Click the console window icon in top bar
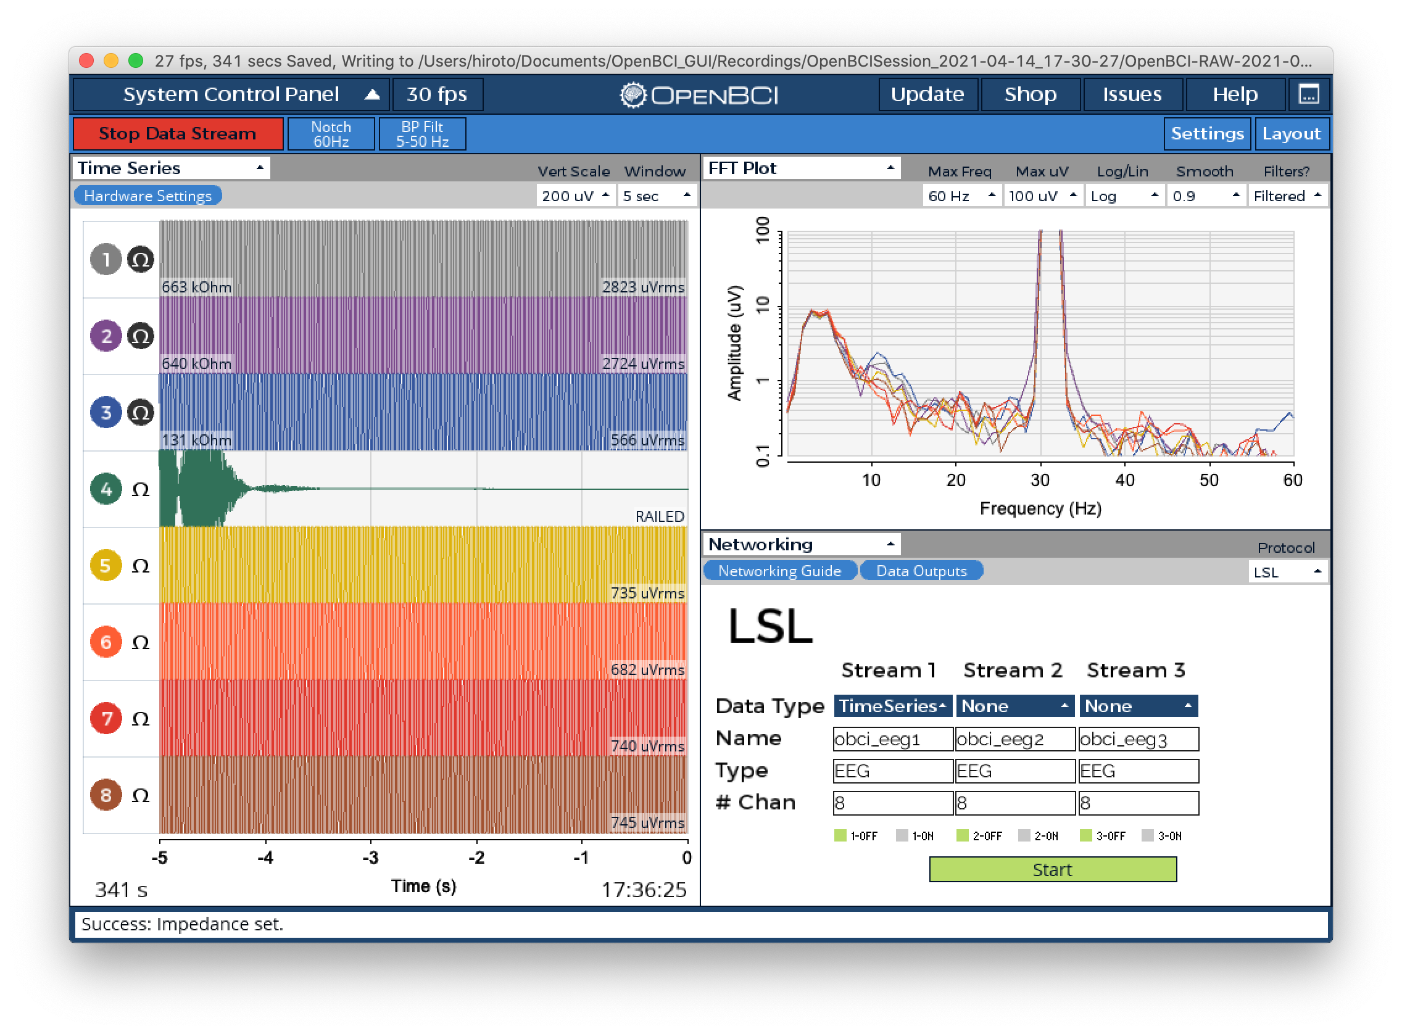 pyautogui.click(x=1308, y=94)
